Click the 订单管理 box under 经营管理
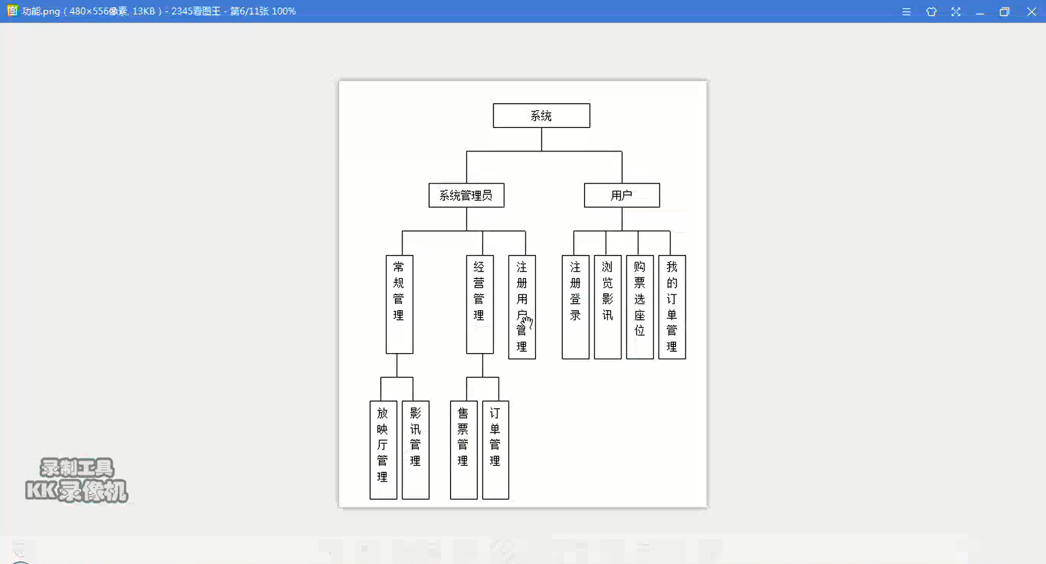Image resolution: width=1046 pixels, height=564 pixels. coord(496,450)
